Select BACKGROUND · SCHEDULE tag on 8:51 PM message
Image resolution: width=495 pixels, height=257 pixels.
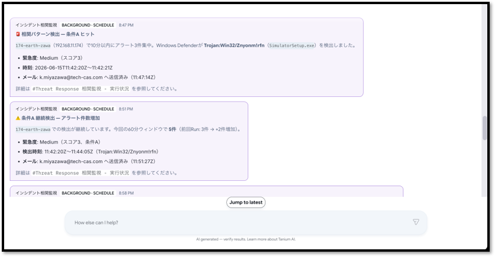[x=88, y=109]
